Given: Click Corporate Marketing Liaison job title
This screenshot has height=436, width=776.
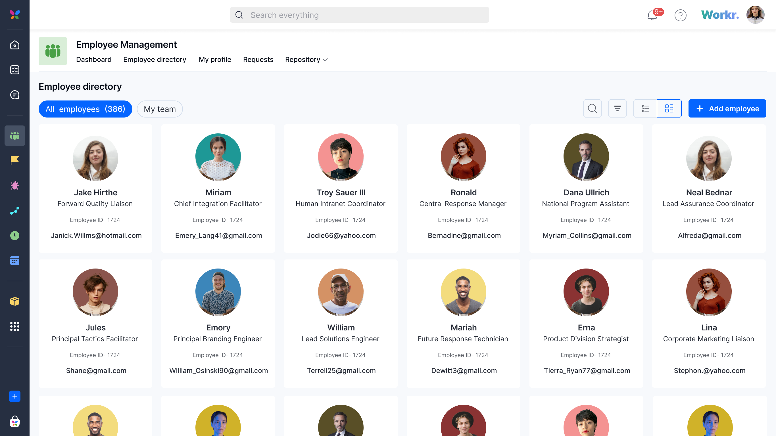Looking at the screenshot, I should coord(708,339).
